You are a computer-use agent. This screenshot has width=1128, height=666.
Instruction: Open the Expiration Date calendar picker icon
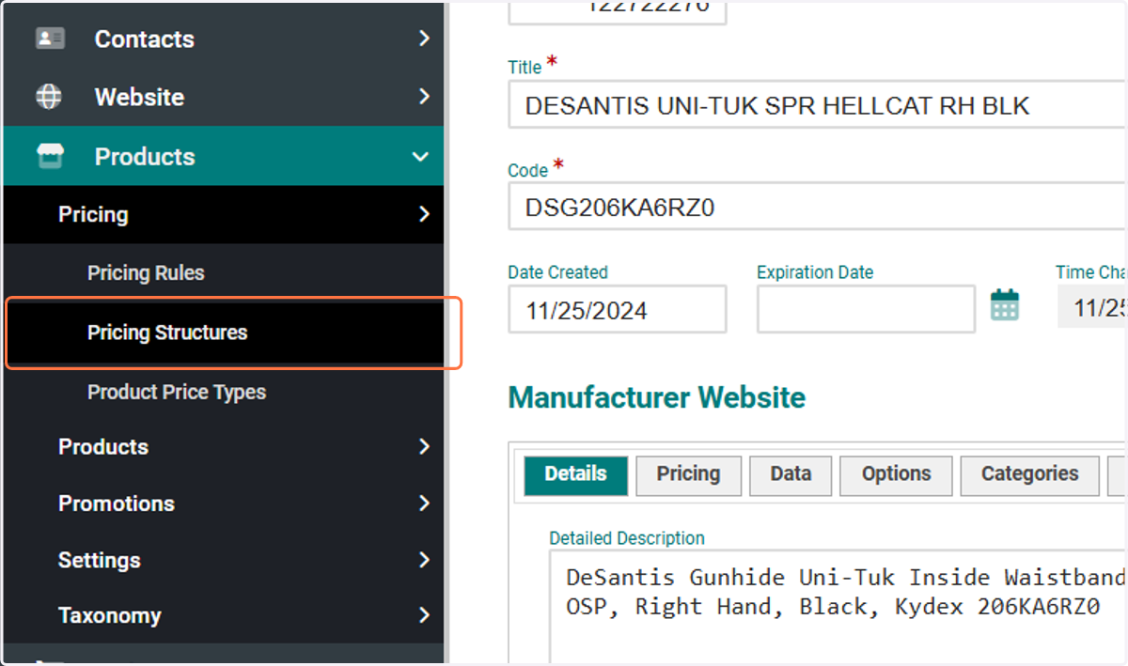tap(1005, 304)
